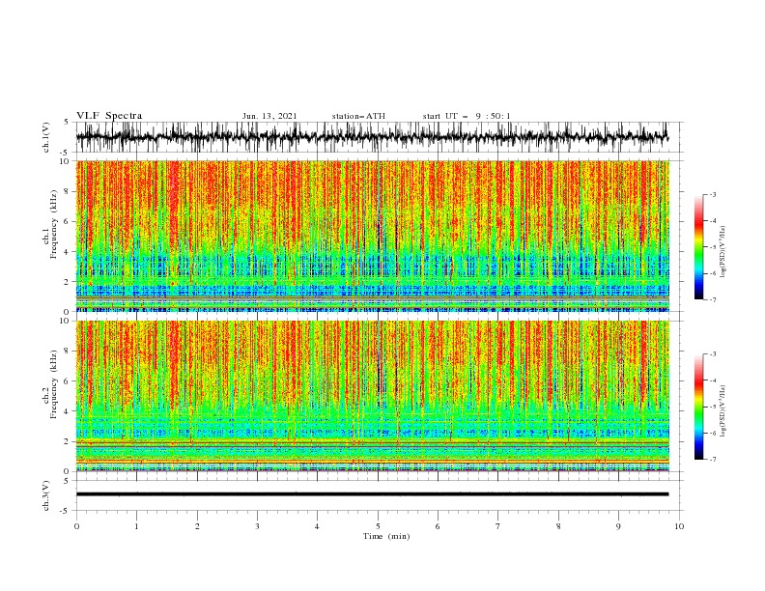The image size is (765, 591).
Task: Click inside the ch.2 spectrogram panel
Action: coord(373,396)
